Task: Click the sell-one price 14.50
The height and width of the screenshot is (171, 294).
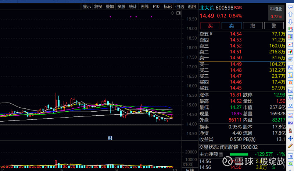Action: point(236,58)
